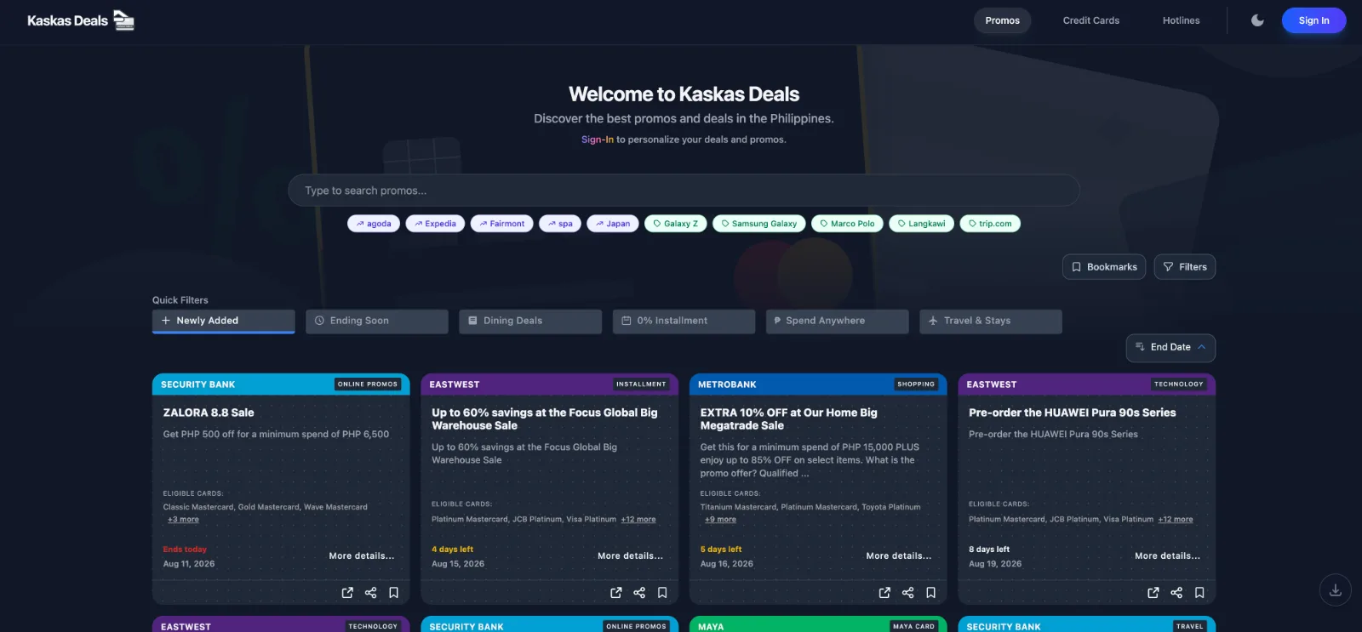Expand +12 more cards on Focus Global card

click(638, 520)
